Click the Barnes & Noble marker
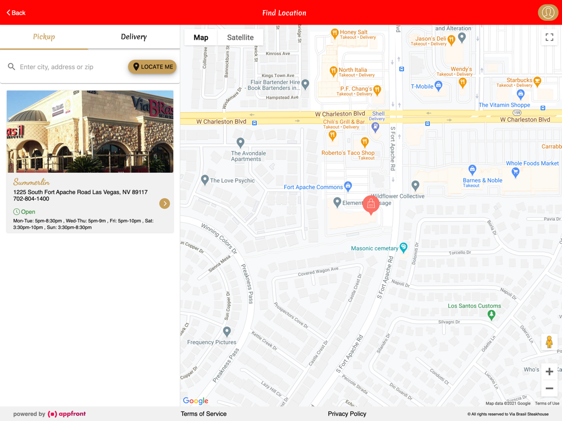This screenshot has height=421, width=562. click(473, 170)
